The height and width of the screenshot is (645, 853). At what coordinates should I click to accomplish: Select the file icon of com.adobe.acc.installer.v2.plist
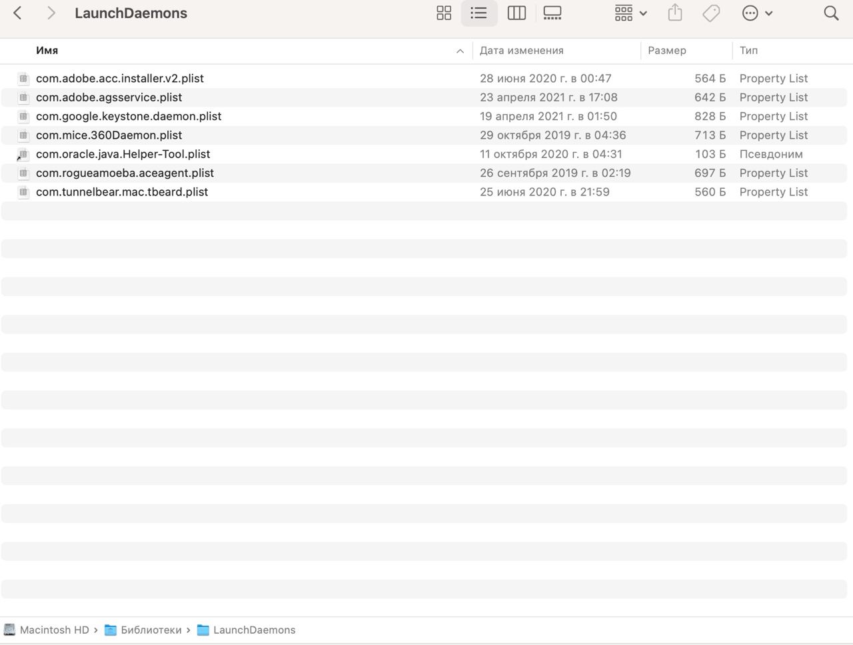[23, 78]
